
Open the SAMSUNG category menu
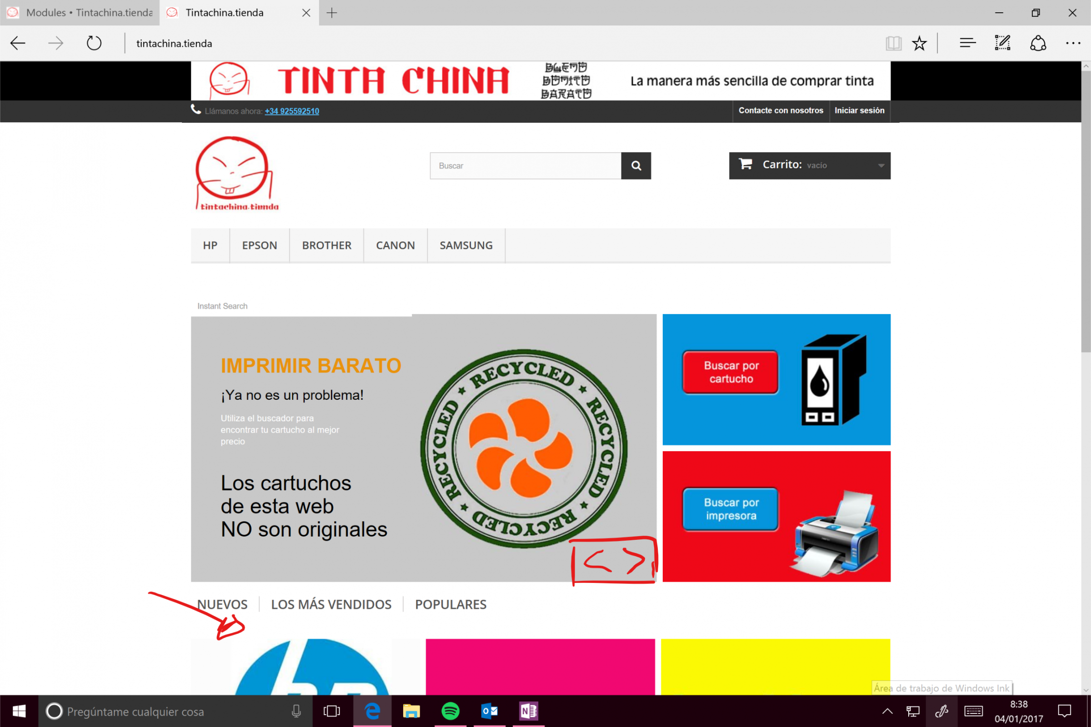pos(465,245)
